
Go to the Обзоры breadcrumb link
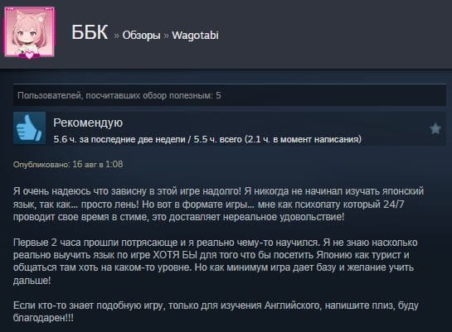pyautogui.click(x=141, y=36)
